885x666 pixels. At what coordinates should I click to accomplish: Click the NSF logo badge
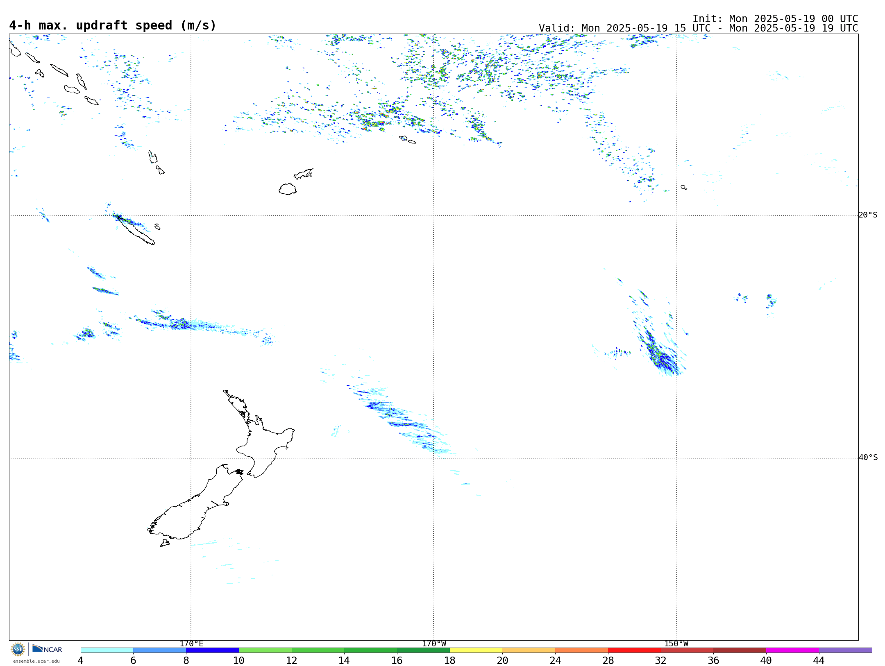point(18,649)
